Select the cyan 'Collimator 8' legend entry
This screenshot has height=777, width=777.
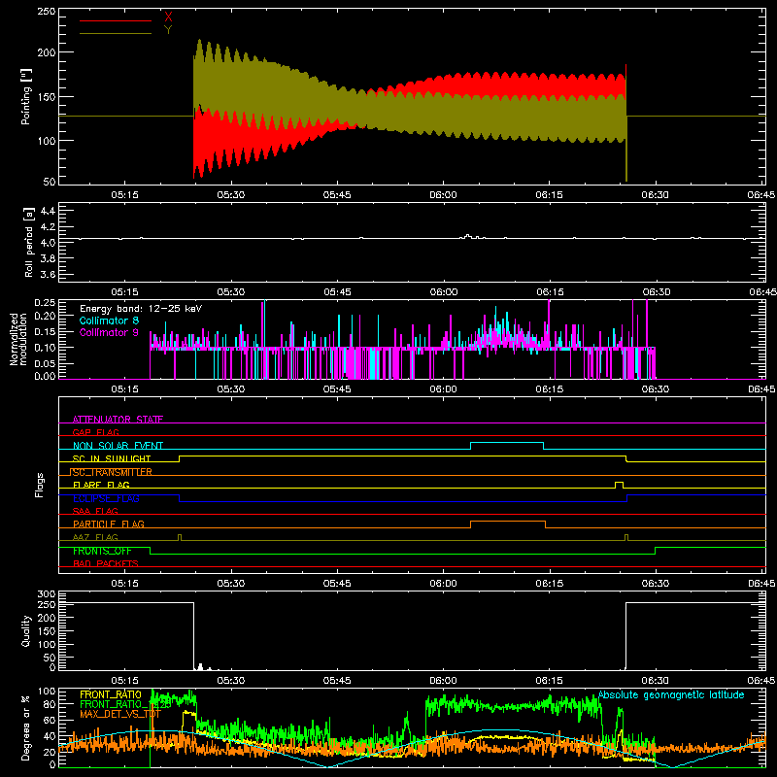[x=109, y=321]
